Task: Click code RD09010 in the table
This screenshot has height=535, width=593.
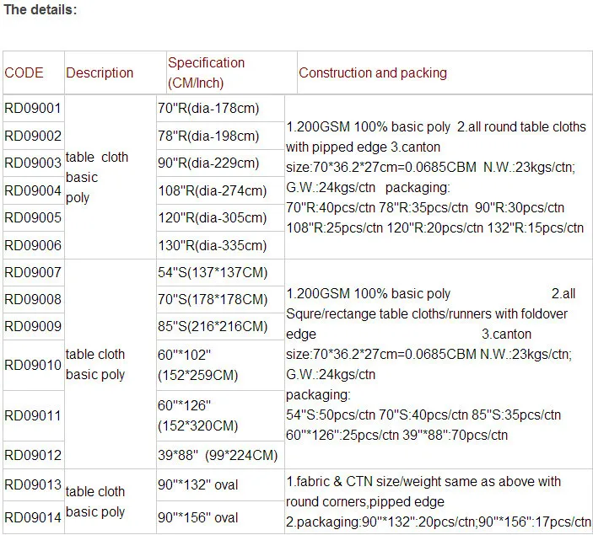Action: coord(33,365)
